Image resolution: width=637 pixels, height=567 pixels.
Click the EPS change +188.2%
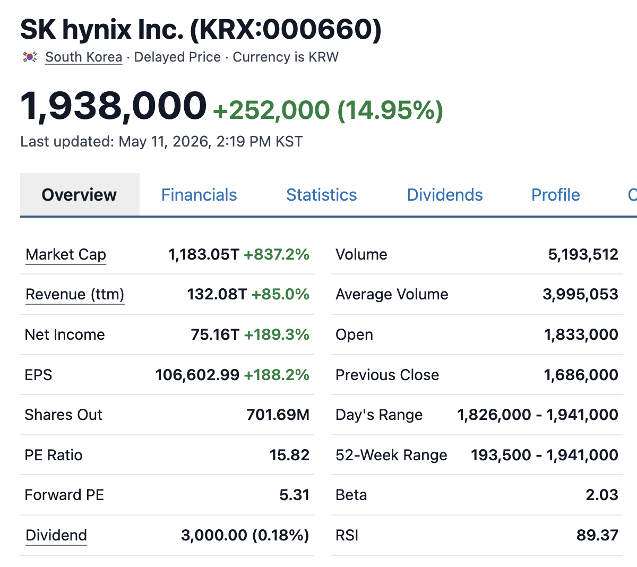[x=277, y=375]
